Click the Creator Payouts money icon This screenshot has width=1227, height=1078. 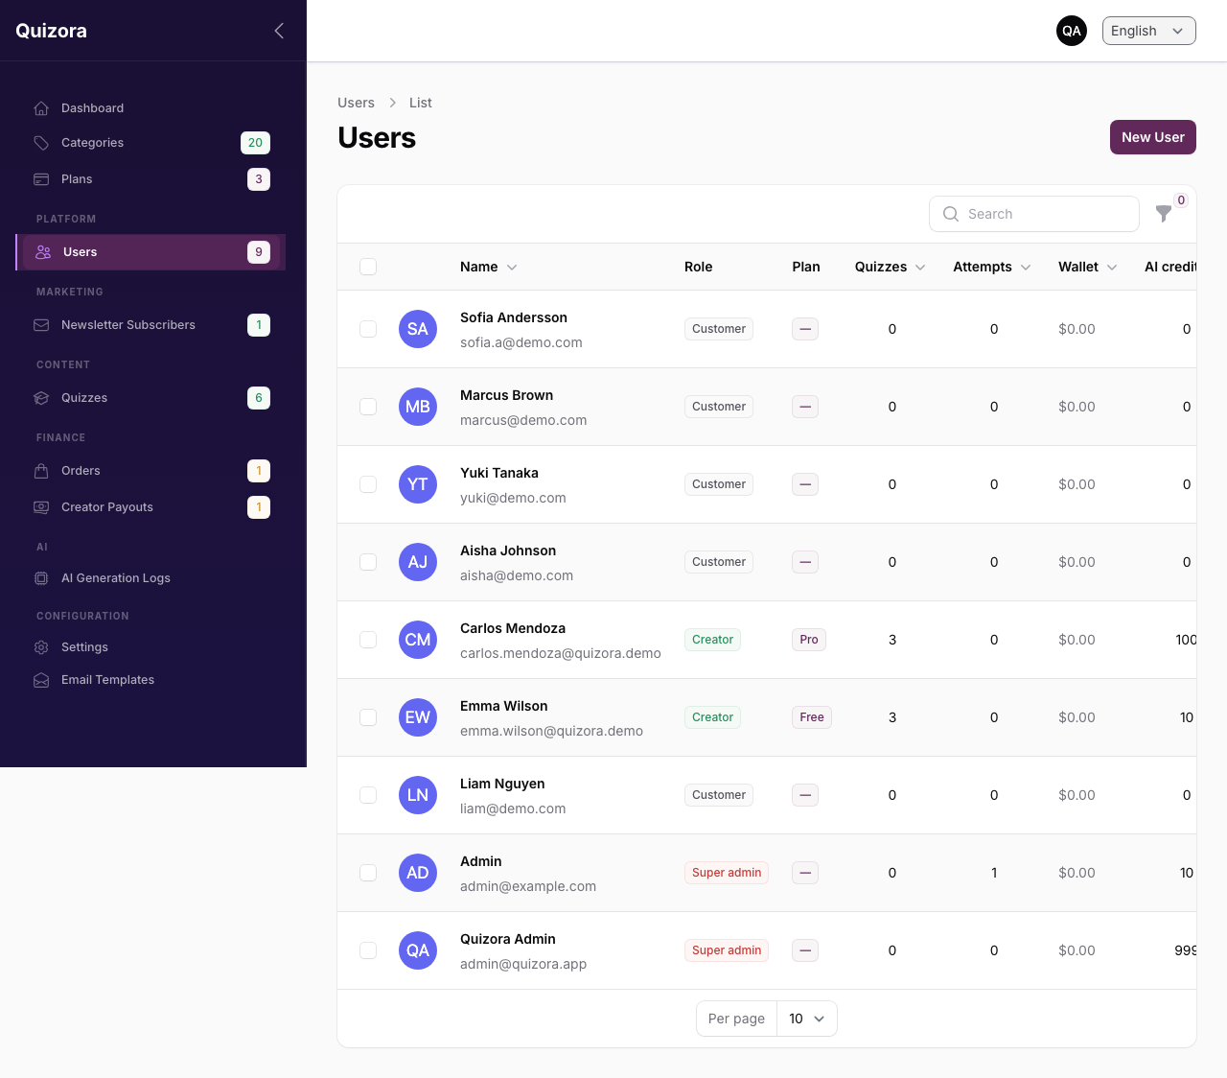(41, 507)
